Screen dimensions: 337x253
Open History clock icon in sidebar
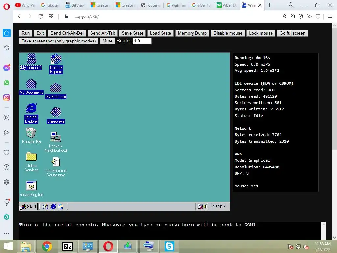tap(7, 167)
